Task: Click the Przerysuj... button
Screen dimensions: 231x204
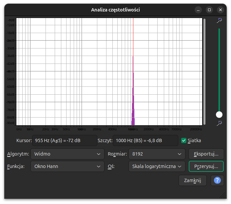Action: pos(206,166)
